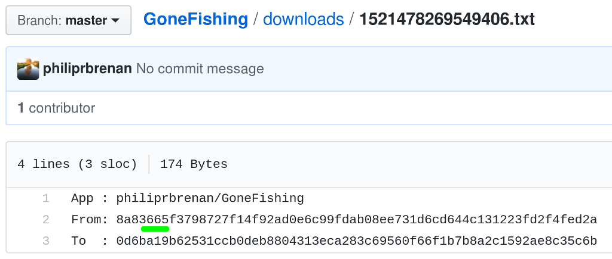Click the To label on line 3

click(x=78, y=241)
